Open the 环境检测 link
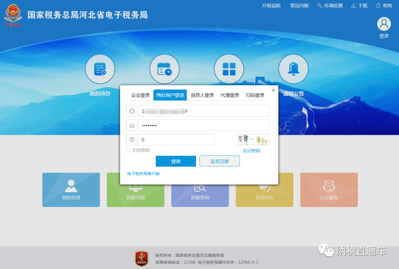Screen dimensions: 399x269 (330, 6)
